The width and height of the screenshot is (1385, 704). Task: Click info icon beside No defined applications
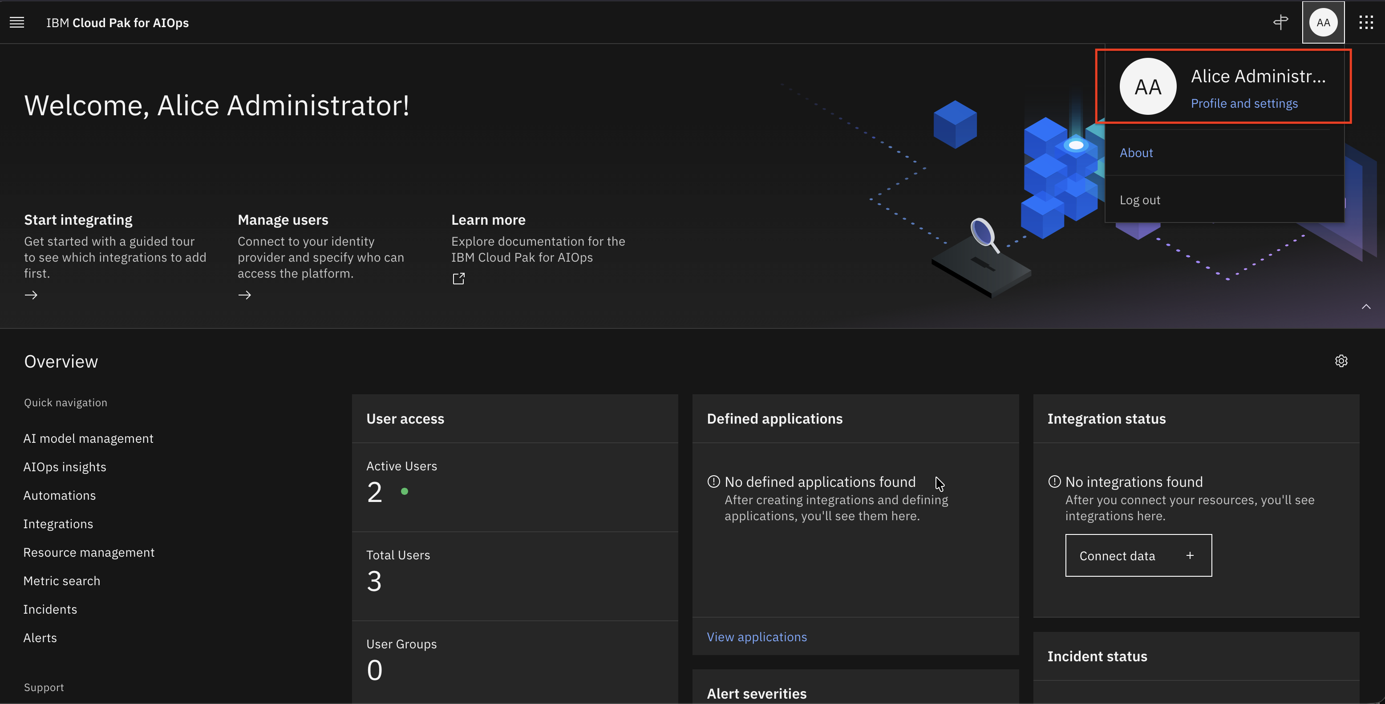coord(713,481)
